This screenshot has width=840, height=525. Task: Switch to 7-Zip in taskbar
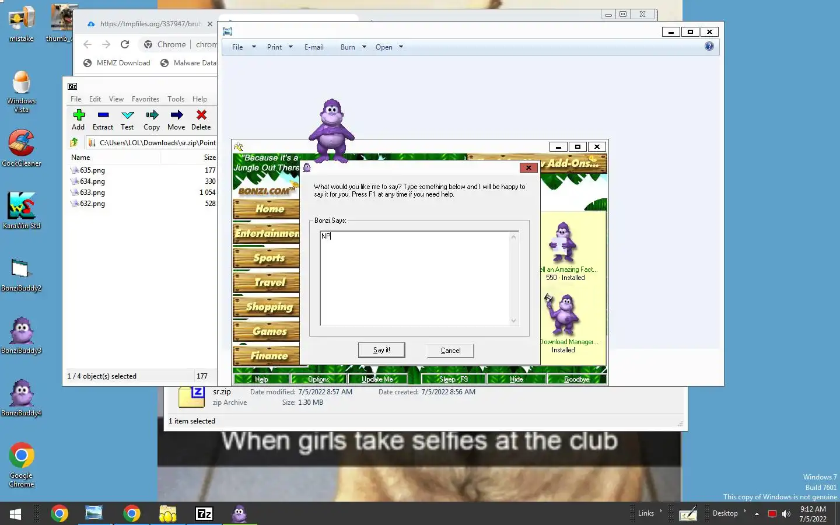click(204, 513)
